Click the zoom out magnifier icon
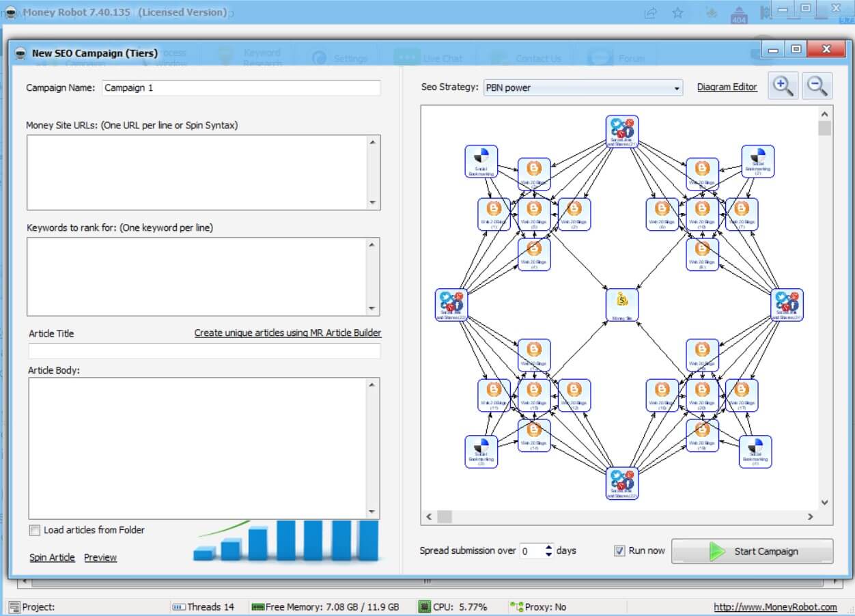Viewport: 855px width, 616px height. tap(817, 86)
